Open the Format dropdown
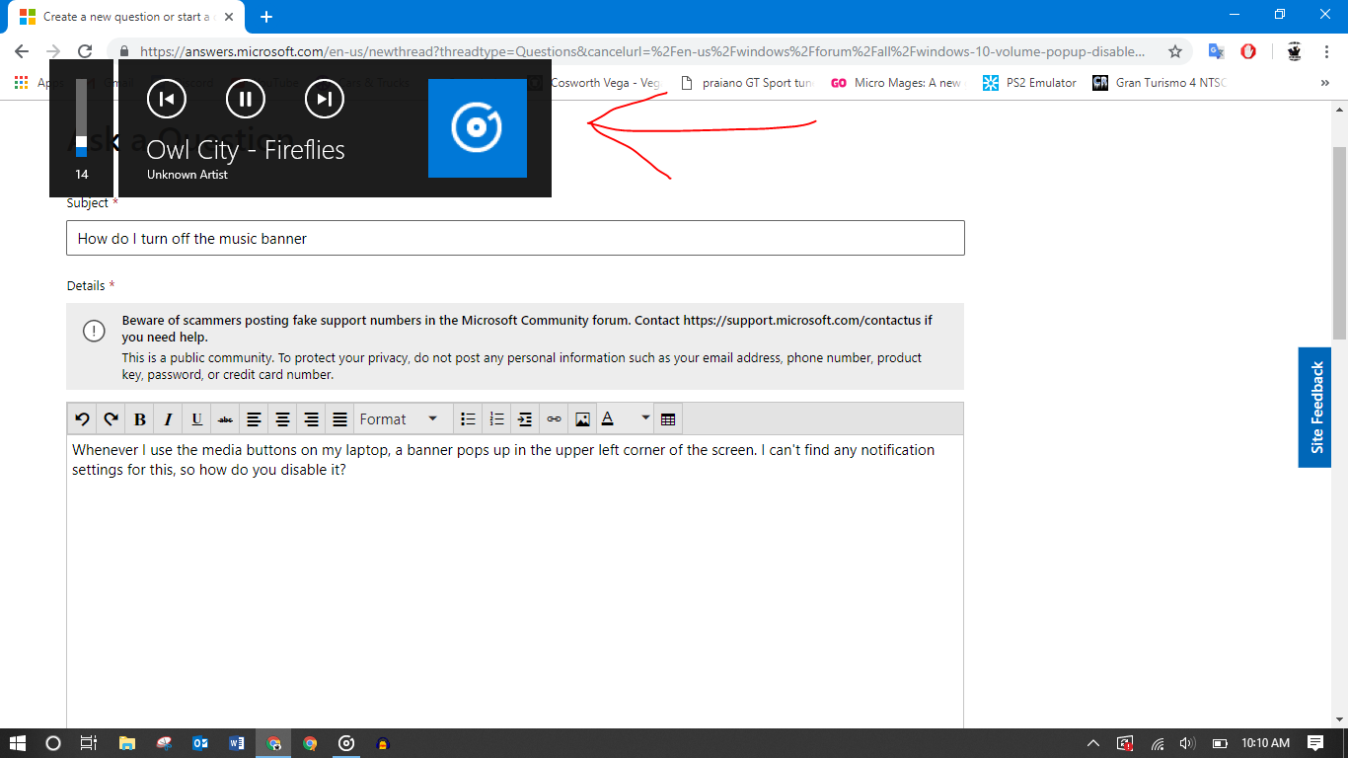Viewport: 1348px width, 758px height. coord(402,419)
